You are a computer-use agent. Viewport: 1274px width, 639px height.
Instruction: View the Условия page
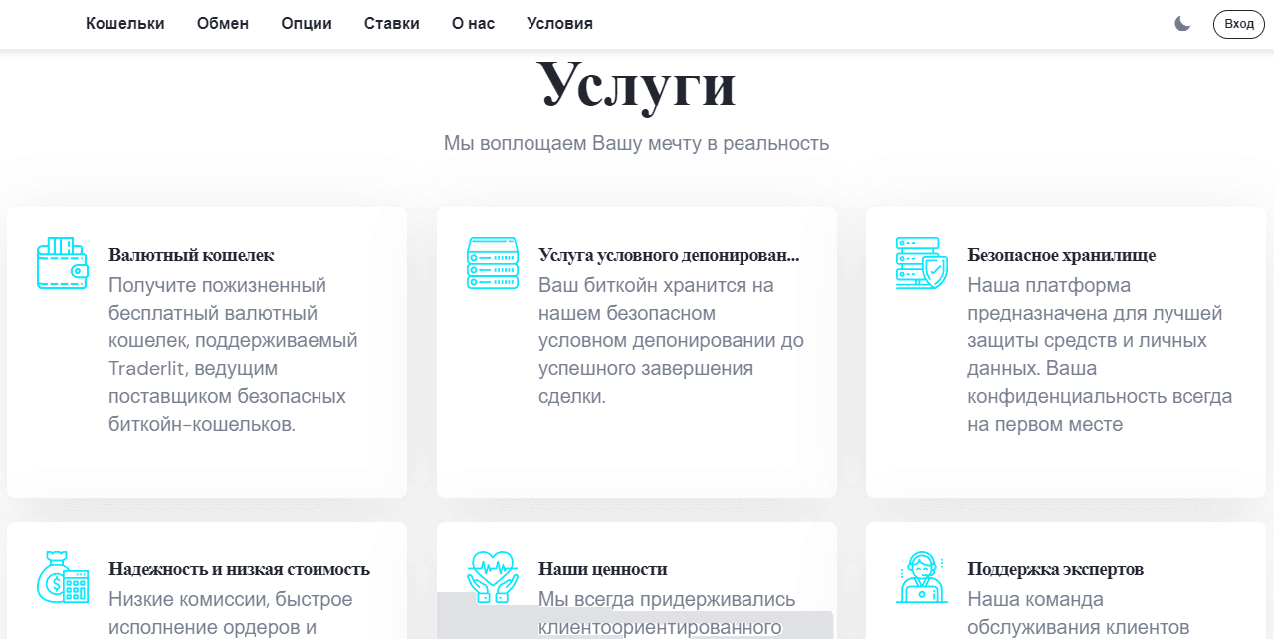pyautogui.click(x=558, y=23)
